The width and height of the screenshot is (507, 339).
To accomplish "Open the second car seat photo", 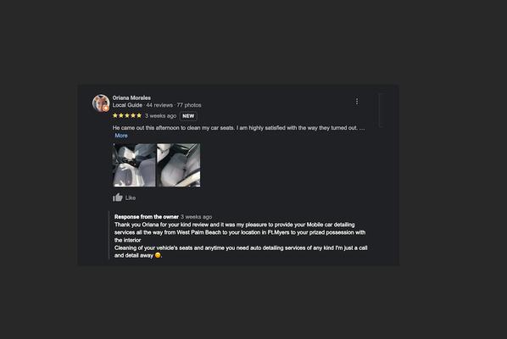I will (179, 165).
